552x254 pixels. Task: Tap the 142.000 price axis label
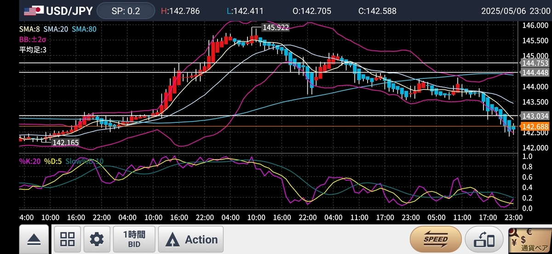(536, 148)
